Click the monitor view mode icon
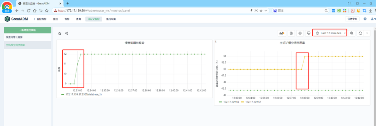Screen dimensions: 376x126 [308, 33]
